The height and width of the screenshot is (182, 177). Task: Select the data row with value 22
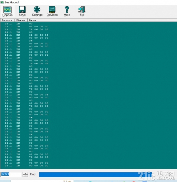coord(89,58)
